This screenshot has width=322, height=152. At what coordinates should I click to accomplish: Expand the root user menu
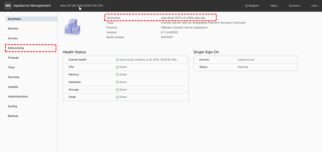(x=315, y=6)
